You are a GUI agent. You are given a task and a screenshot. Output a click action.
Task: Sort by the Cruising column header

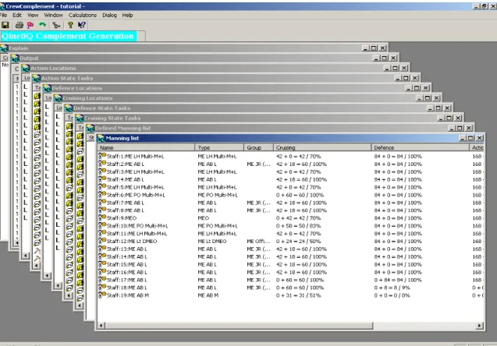click(322, 147)
